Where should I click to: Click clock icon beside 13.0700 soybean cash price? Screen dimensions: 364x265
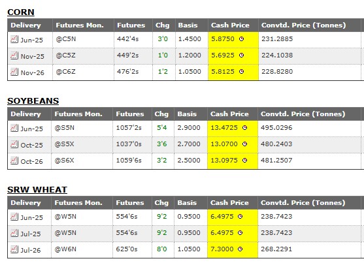coord(244,144)
